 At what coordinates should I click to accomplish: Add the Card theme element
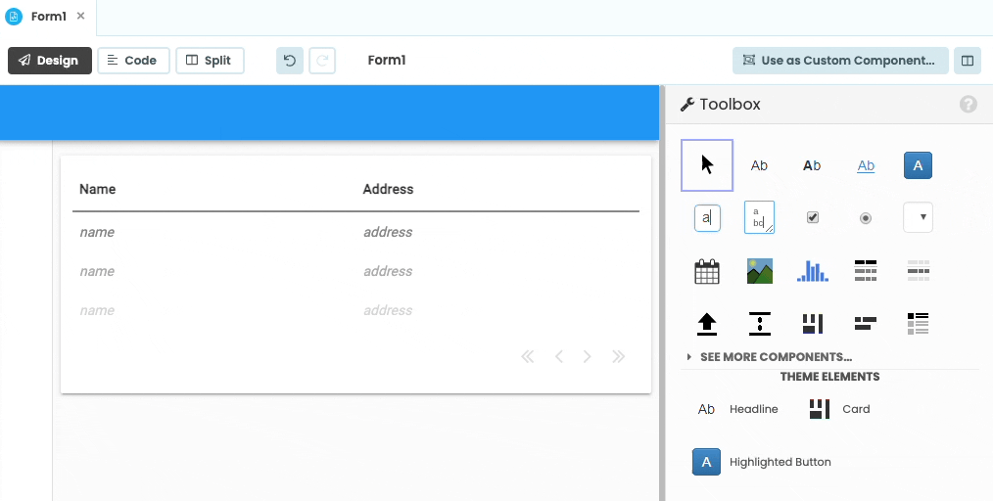coord(840,409)
